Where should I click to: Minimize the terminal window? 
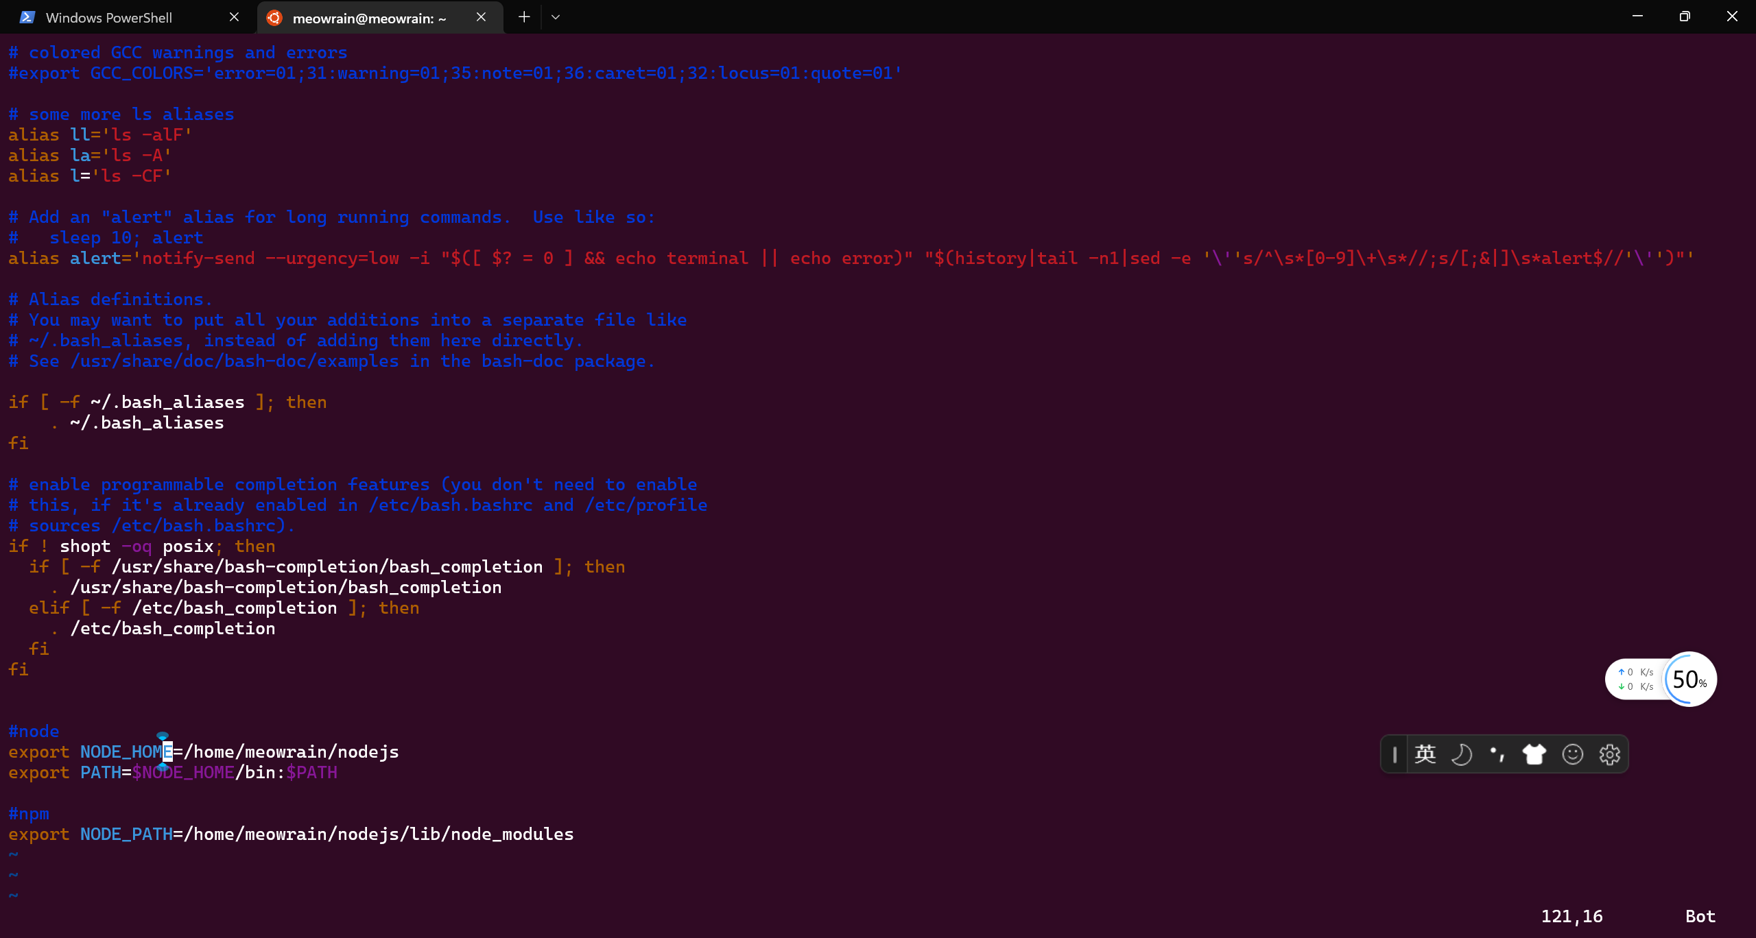tap(1637, 16)
